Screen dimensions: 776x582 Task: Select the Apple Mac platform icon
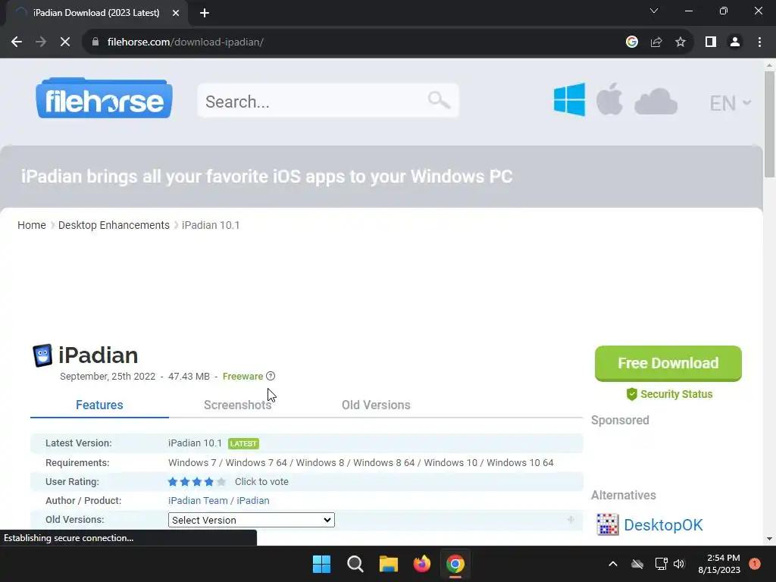[x=609, y=99]
